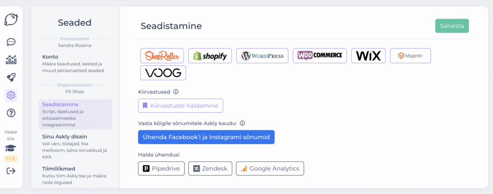Open the chat conversations icon

(11, 42)
